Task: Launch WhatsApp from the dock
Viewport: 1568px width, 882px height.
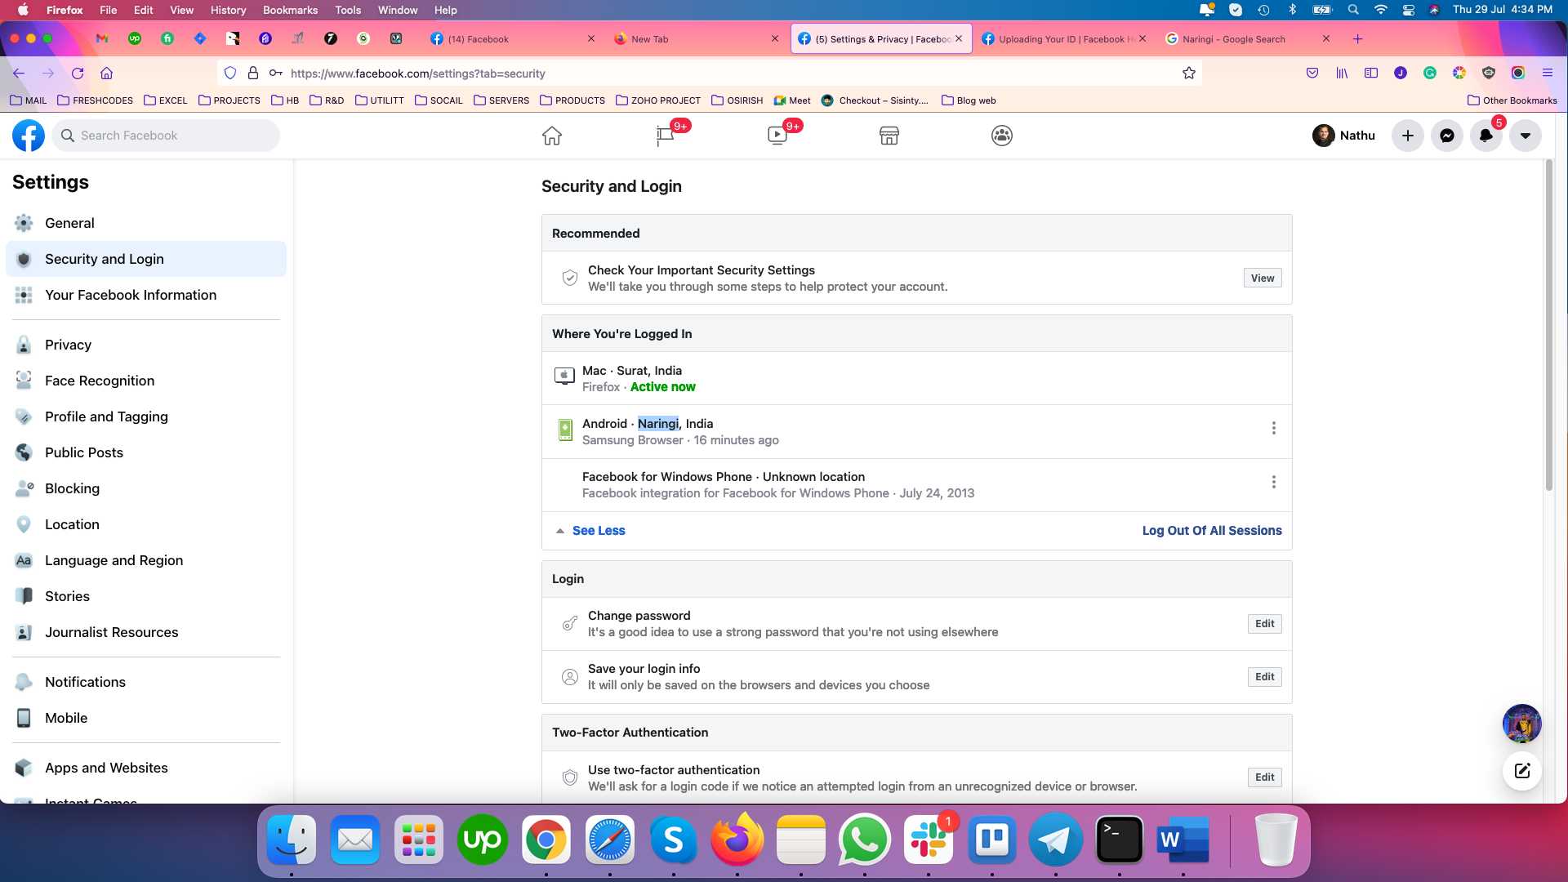Action: coord(864,840)
